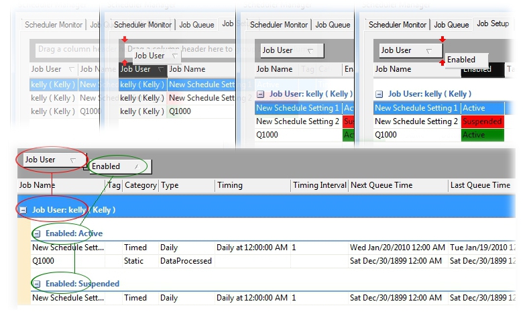This screenshot has height=320, width=531.
Task: Switch to Job Queue tab in top-right panel
Action: pos(451,25)
